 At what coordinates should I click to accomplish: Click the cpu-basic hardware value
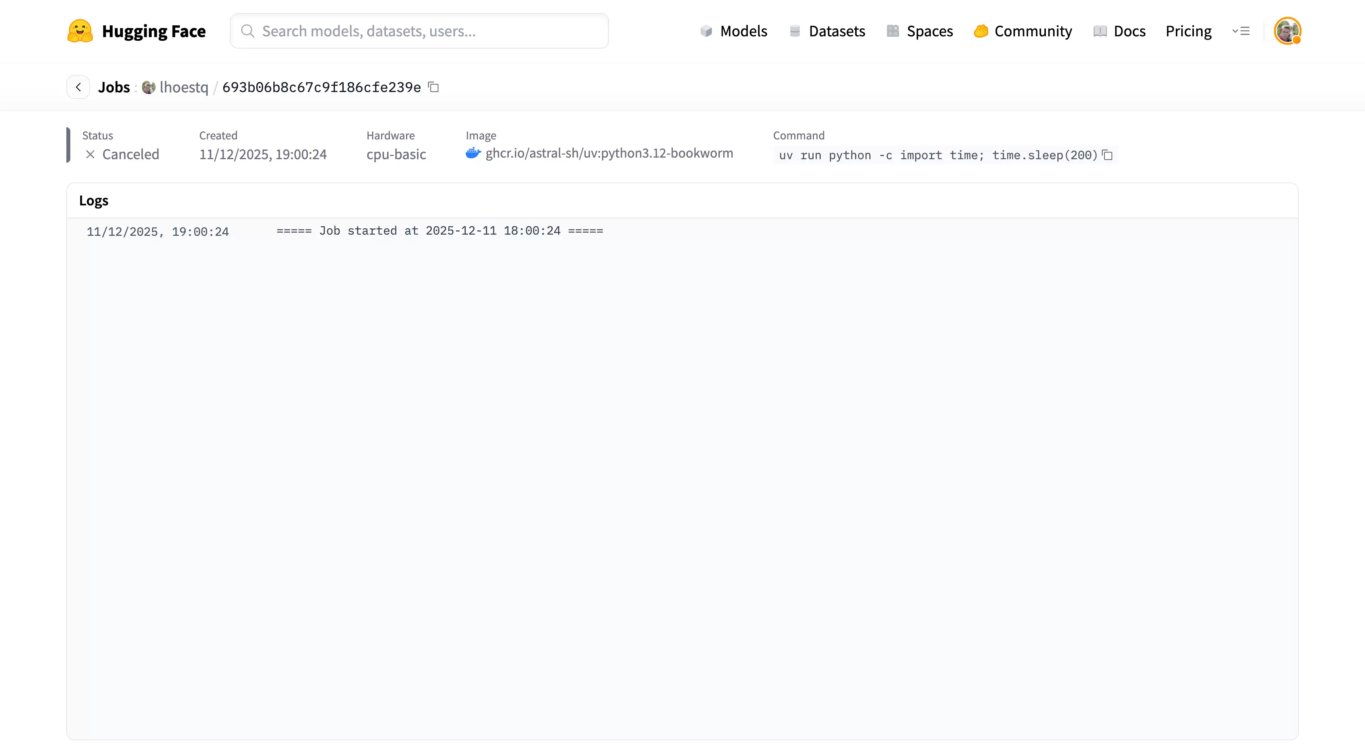tap(397, 154)
